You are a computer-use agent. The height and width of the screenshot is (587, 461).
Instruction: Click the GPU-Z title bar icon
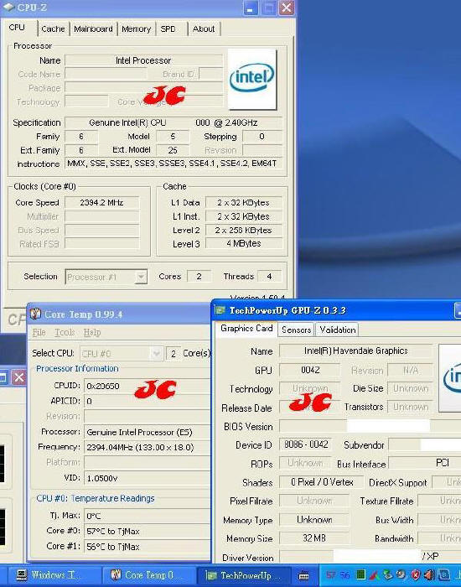220,310
